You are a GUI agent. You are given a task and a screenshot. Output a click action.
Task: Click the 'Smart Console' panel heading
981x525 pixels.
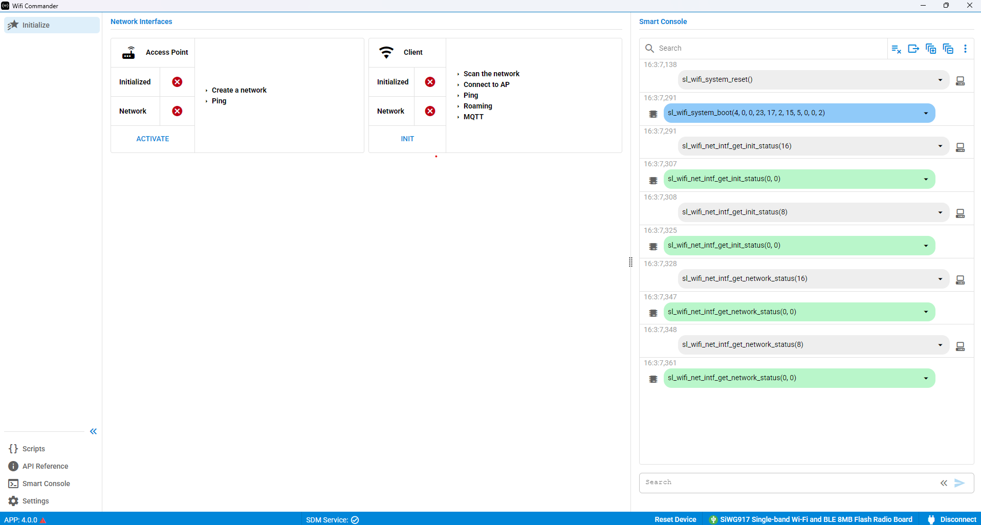point(663,21)
